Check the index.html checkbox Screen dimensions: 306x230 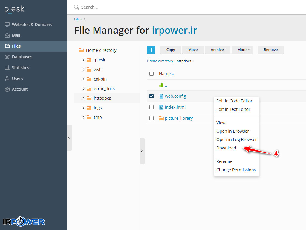tap(152, 107)
